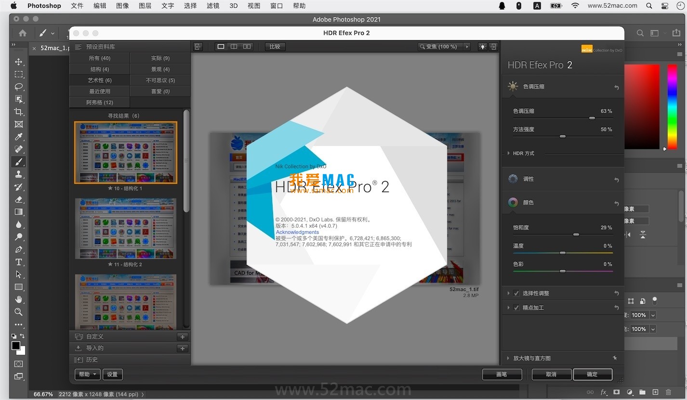The width and height of the screenshot is (687, 400).
Task: Add a custom preset with 自定义 plus
Action: pos(182,336)
